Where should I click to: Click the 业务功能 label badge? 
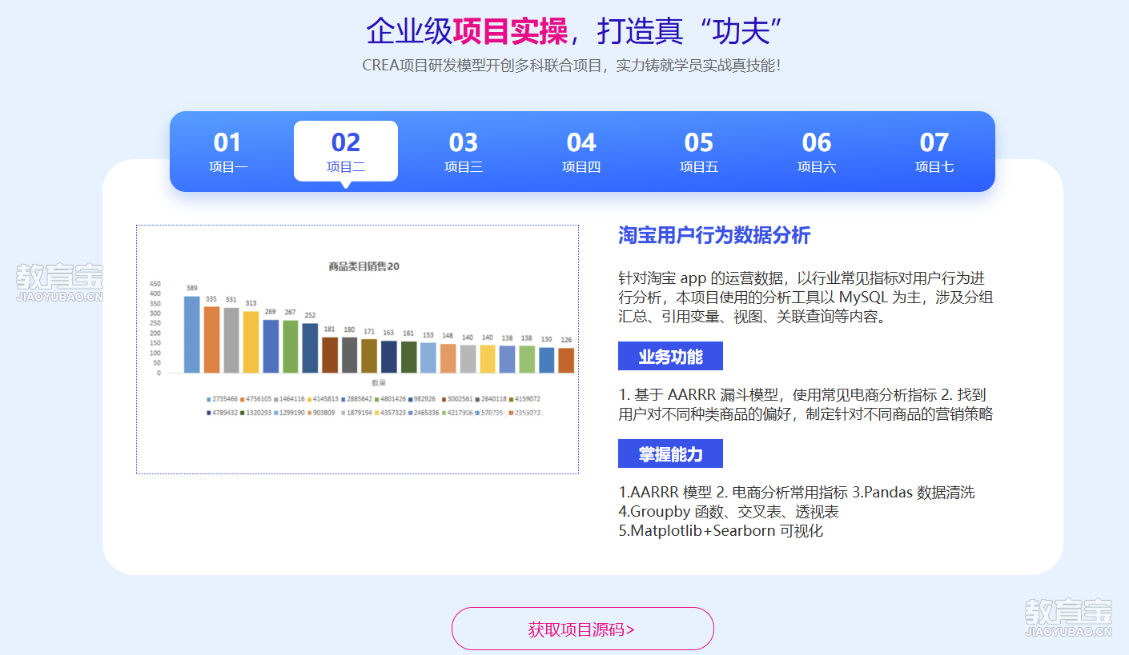(670, 357)
